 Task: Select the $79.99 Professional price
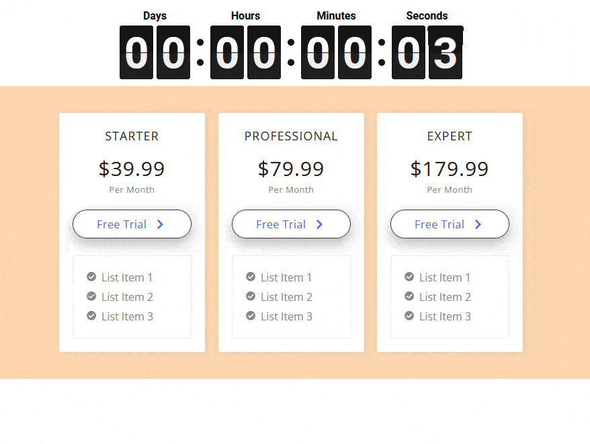coord(291,169)
